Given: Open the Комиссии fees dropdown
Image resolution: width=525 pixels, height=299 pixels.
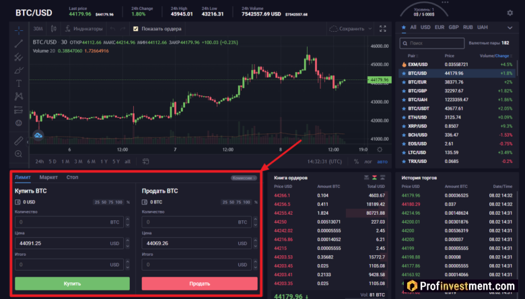Looking at the screenshot, I should pos(244,178).
